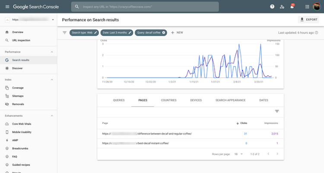Open the notifications bell
Screen dimensions: 324x173
[x=292, y=6]
